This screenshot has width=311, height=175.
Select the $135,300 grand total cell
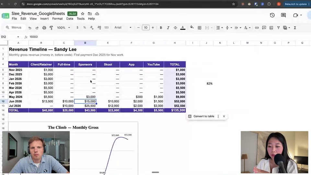(175, 110)
